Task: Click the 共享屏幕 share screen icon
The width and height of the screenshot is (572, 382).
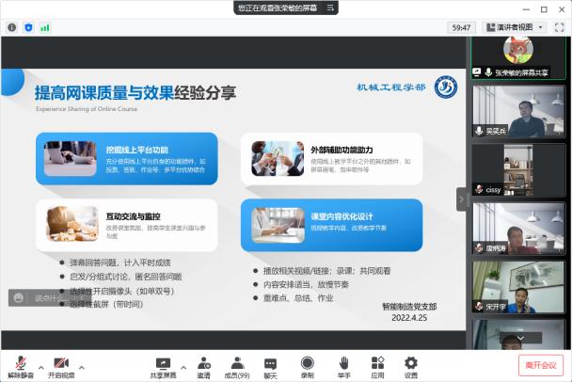Action: coord(163,363)
